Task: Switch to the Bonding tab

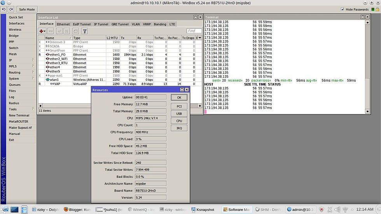Action: 160,24
